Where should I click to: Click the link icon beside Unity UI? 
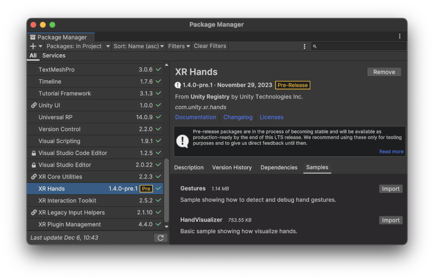[x=34, y=105]
